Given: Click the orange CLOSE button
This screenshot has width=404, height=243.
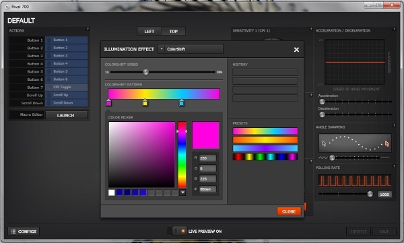Looking at the screenshot, I should click(289, 211).
